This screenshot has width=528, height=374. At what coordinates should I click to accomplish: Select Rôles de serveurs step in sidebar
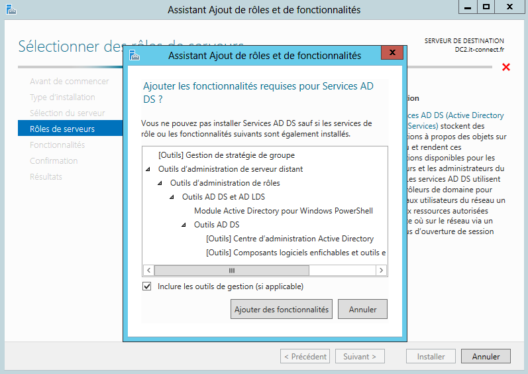click(62, 129)
